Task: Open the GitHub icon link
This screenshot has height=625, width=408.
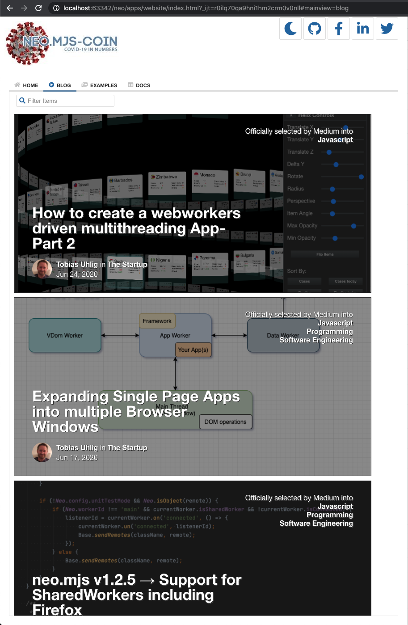Action: click(315, 29)
